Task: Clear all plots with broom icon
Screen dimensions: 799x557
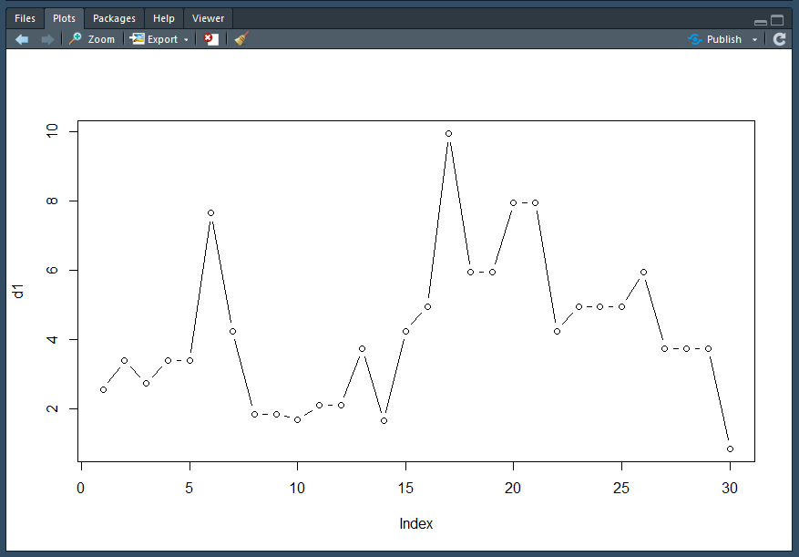Action: 241,39
